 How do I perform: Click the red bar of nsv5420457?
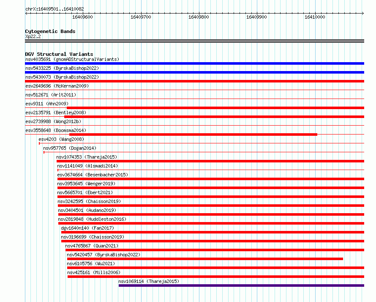pos(205,259)
